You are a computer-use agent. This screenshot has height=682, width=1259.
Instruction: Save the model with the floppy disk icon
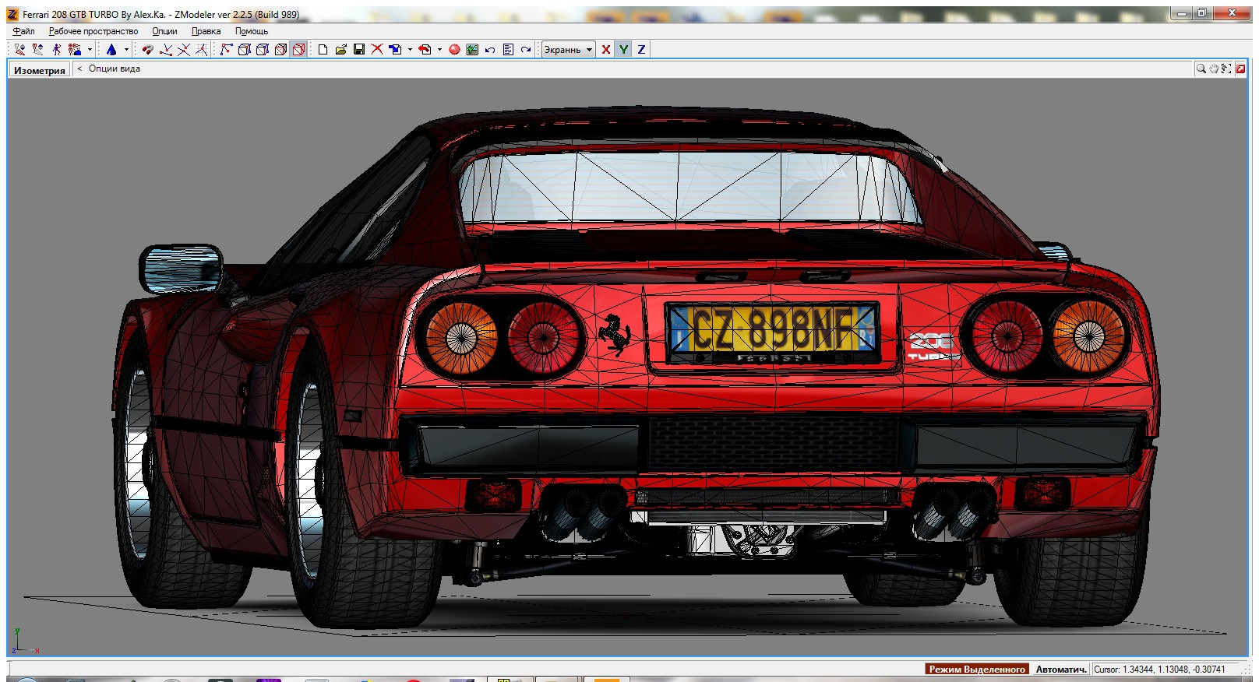pyautogui.click(x=359, y=49)
